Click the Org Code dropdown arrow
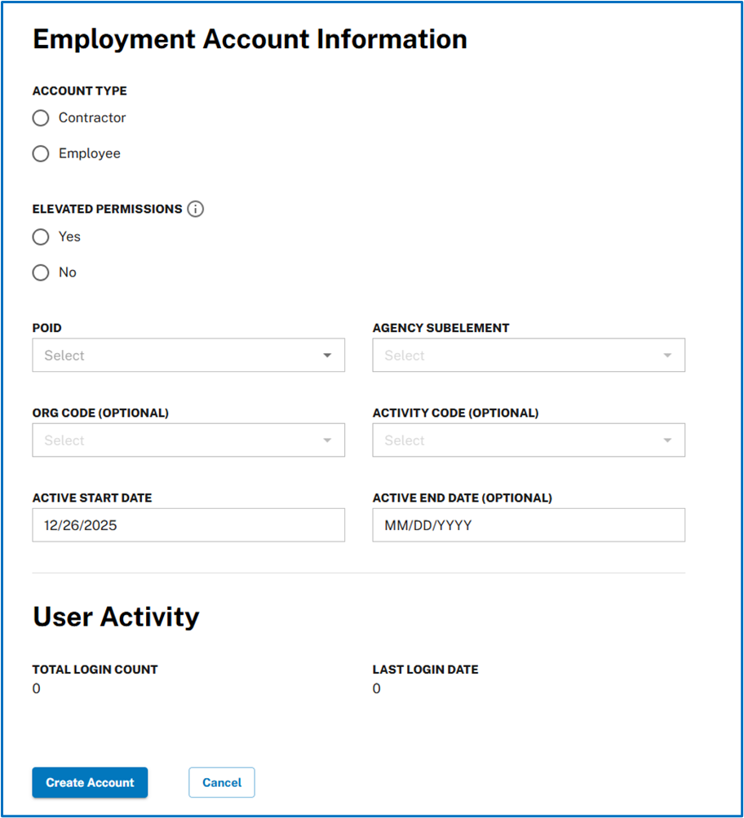 point(326,440)
